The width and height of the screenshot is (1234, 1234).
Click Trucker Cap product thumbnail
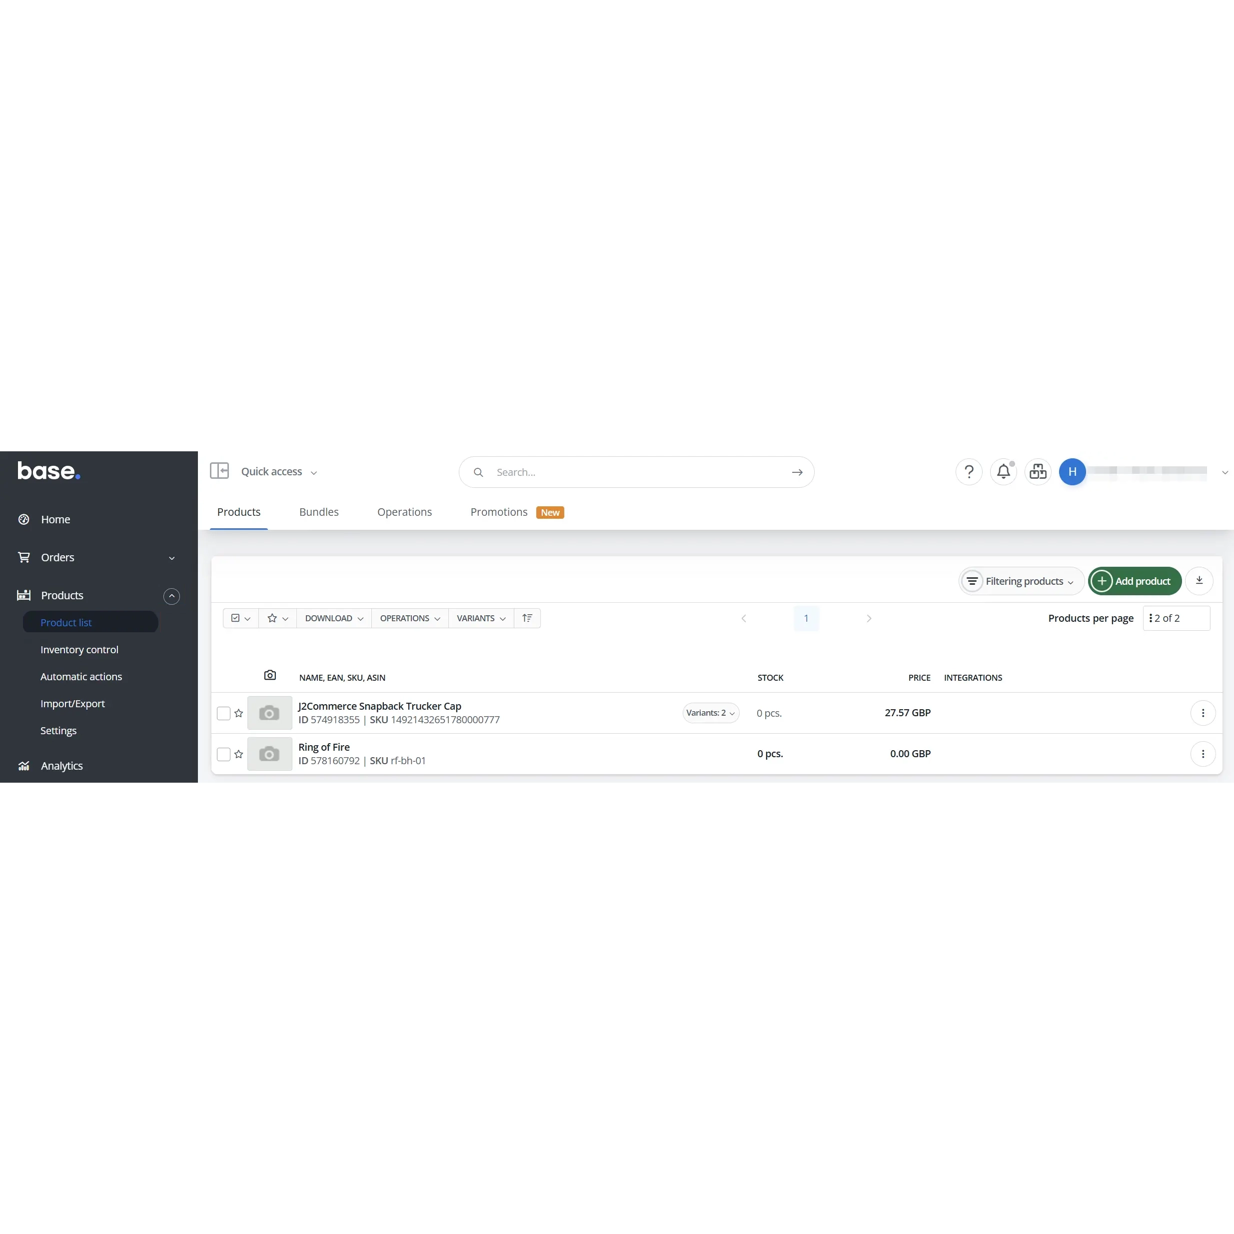point(269,713)
